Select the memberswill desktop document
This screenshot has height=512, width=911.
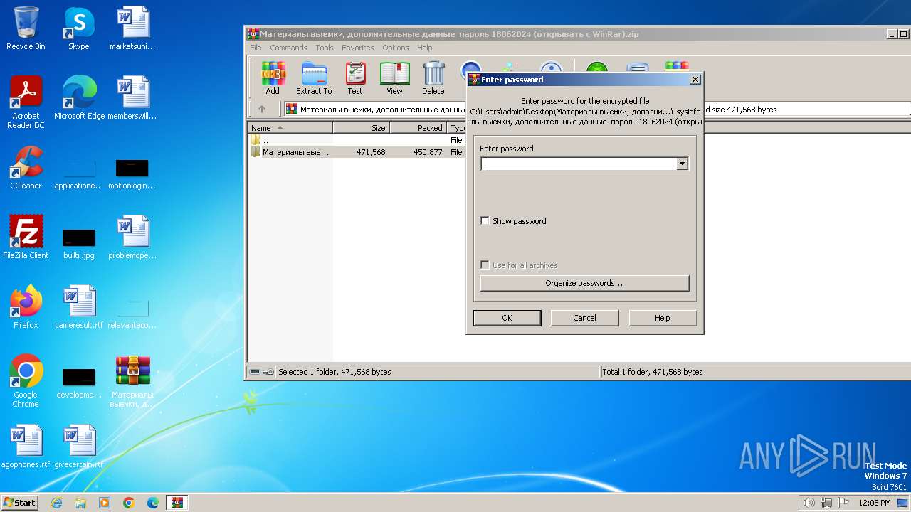coord(132,98)
